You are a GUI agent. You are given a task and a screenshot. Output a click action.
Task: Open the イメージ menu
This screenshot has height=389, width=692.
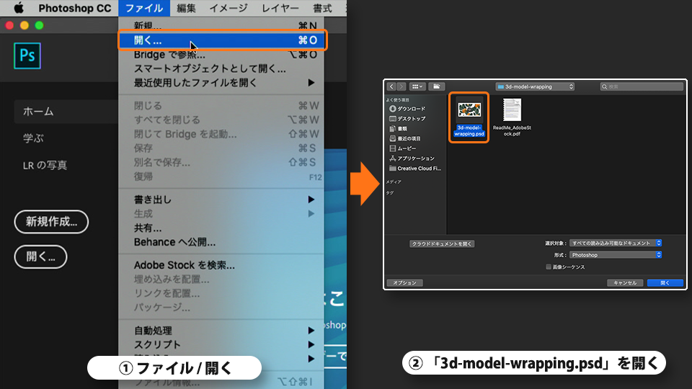point(229,8)
